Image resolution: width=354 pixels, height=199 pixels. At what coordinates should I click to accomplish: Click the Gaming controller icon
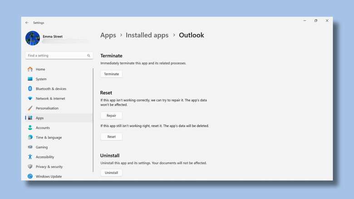pos(30,147)
